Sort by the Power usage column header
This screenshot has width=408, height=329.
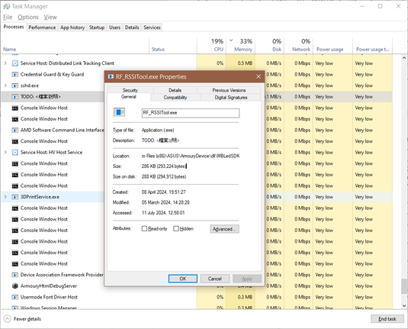pos(333,46)
